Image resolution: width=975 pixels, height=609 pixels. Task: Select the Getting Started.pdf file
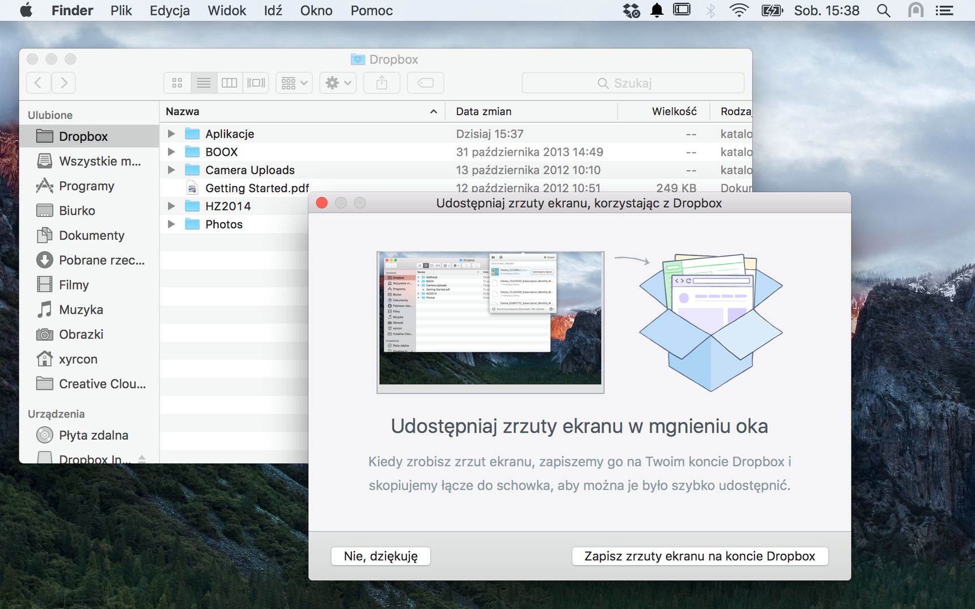pyautogui.click(x=257, y=188)
